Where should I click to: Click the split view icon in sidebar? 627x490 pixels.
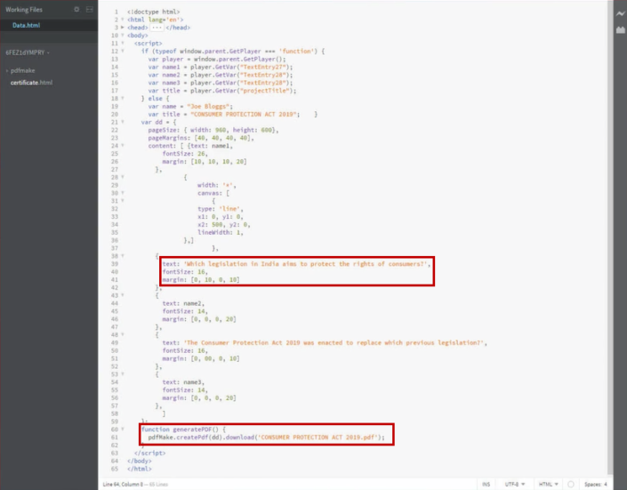point(89,10)
